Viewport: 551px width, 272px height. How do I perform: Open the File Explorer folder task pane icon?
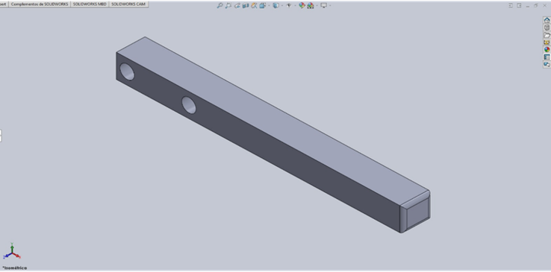[x=547, y=35]
